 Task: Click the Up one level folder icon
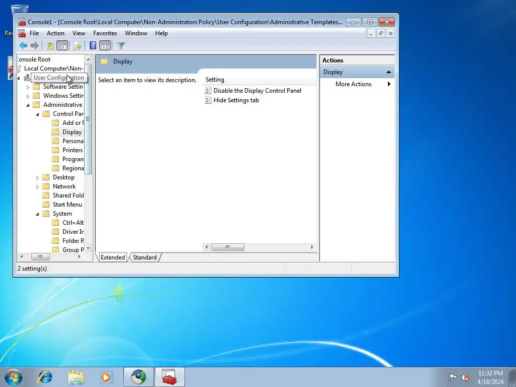pos(50,46)
